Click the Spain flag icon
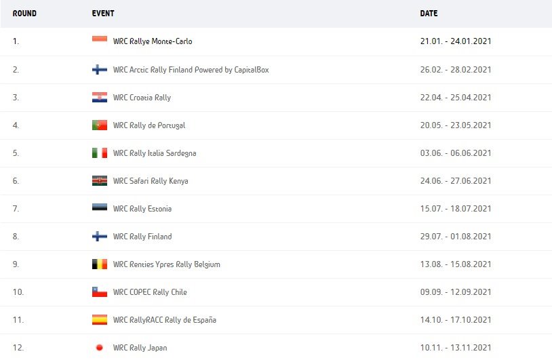 click(100, 319)
